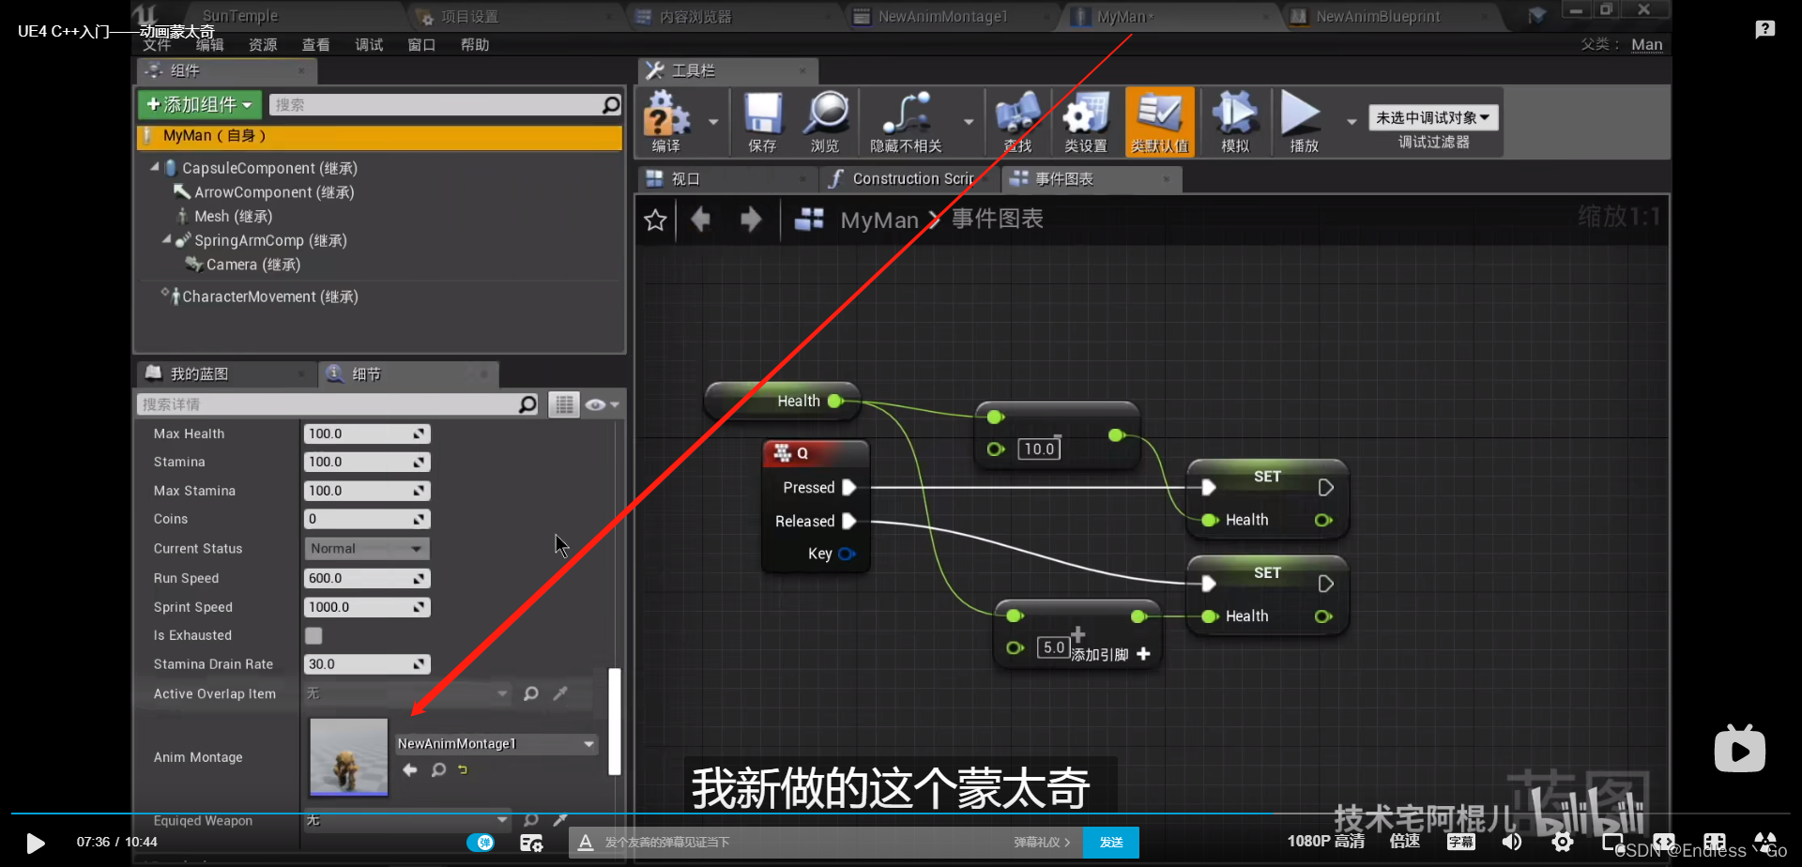Image resolution: width=1802 pixels, height=867 pixels.
Task: Click the search icon in details search box
Action: [528, 404]
